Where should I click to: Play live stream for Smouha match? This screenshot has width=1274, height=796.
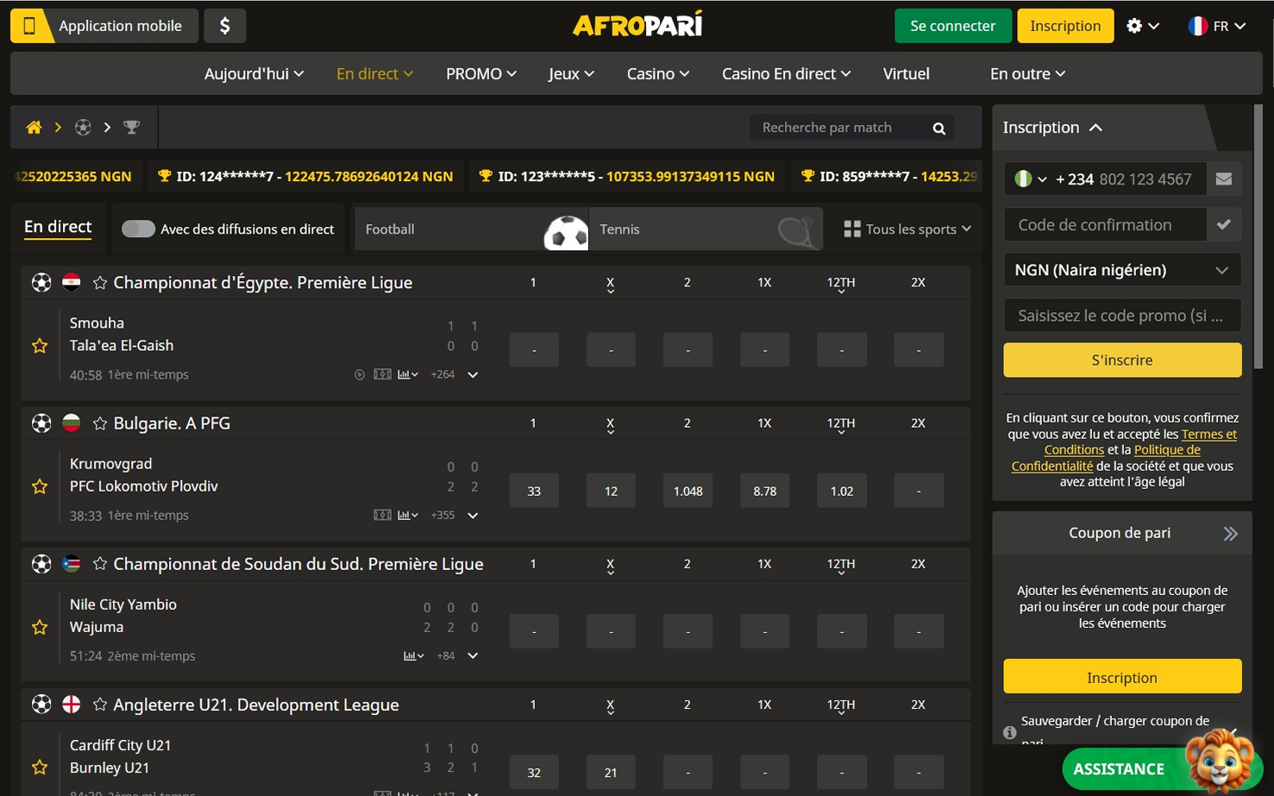tap(360, 375)
